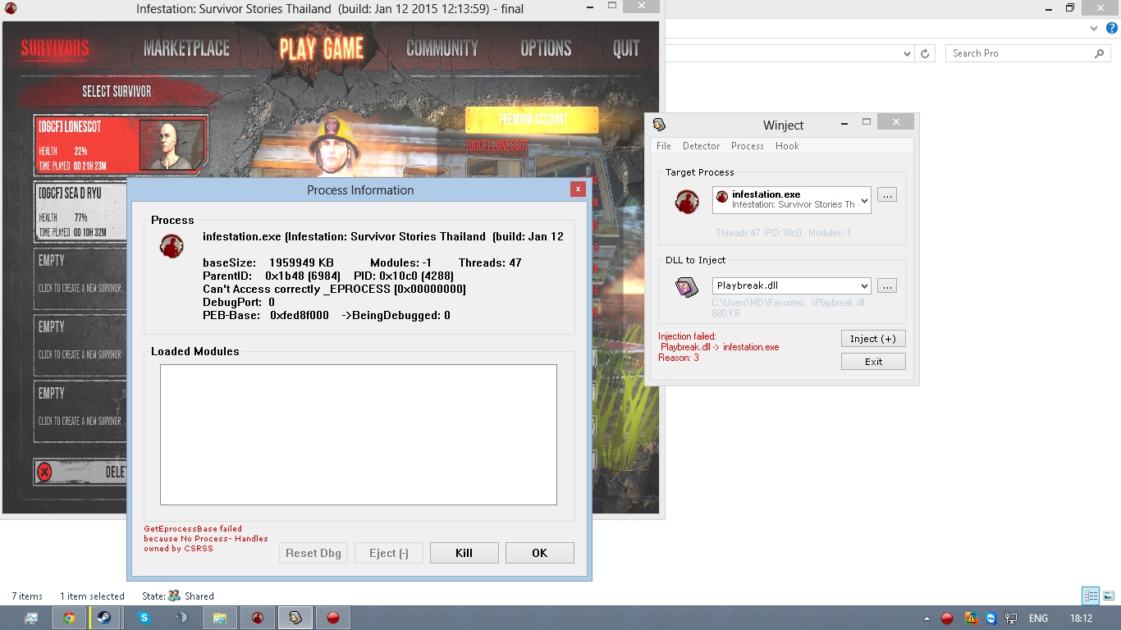Click the LONESCOT survivor portrait thumbnail
The height and width of the screenshot is (630, 1121).
[x=169, y=145]
